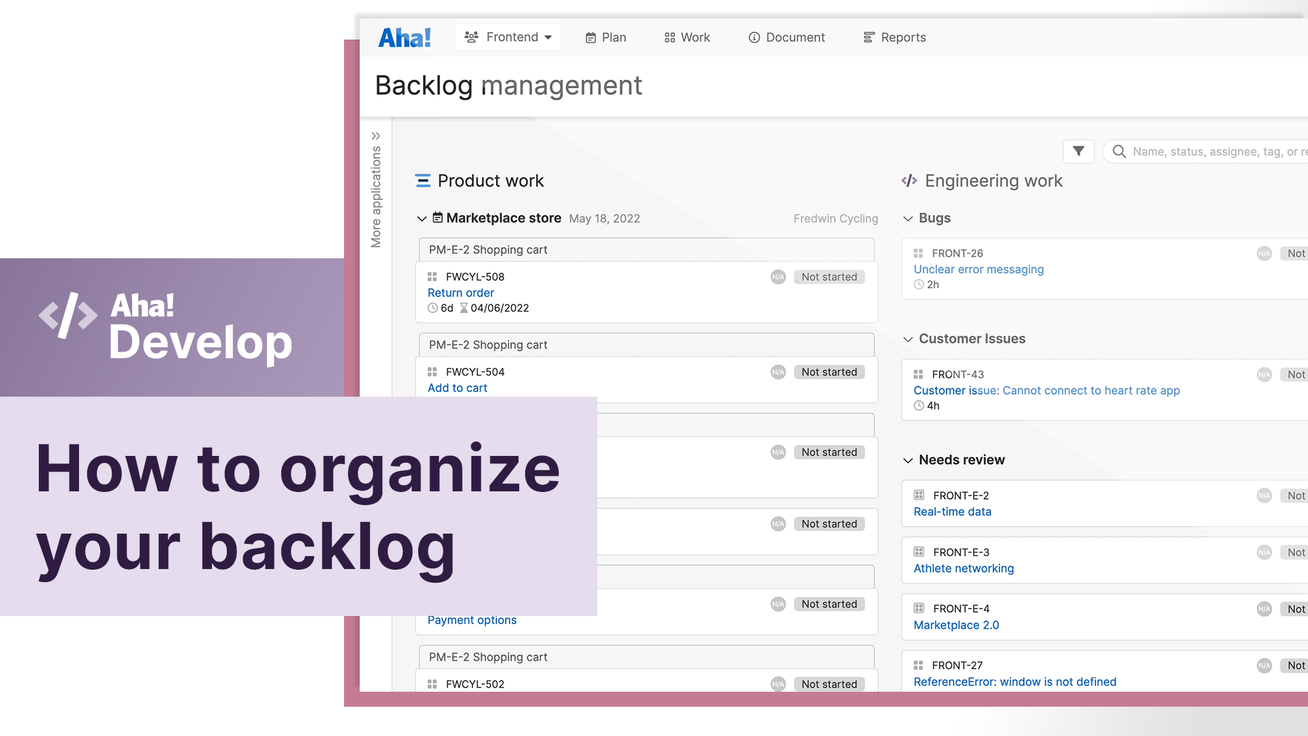Viewport: 1308px width, 736px height.
Task: Collapse the Bugs section
Action: point(907,218)
